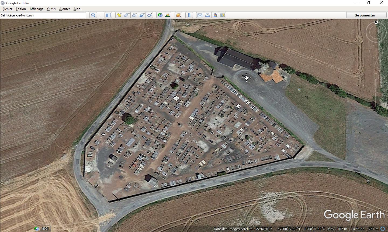Open the Affichage menu
Viewport: 388px width, 232px height.
pos(36,9)
